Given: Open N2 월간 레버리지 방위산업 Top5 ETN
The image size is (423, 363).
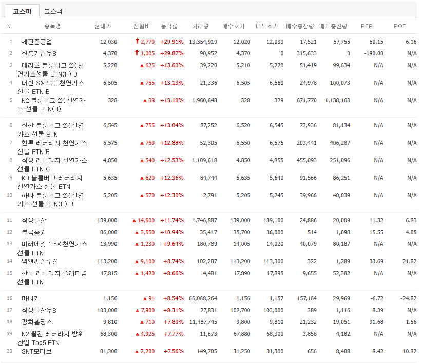Looking at the screenshot, I should (x=50, y=338).
